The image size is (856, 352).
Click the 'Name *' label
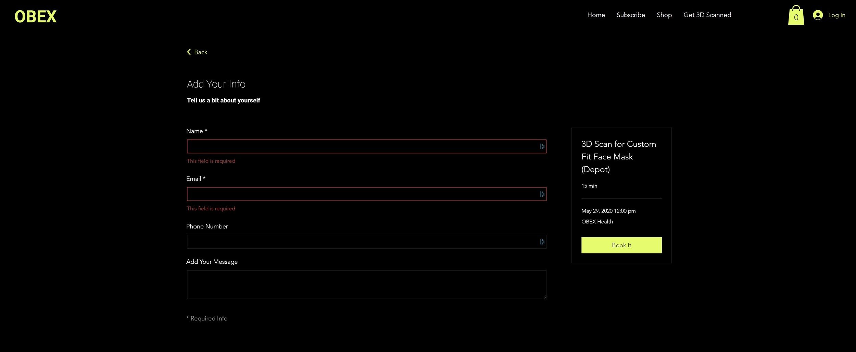click(x=197, y=131)
